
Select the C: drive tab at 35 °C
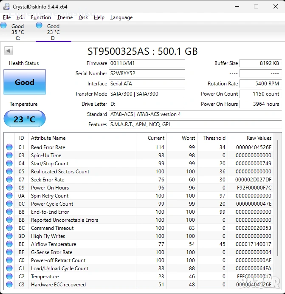coord(17,32)
